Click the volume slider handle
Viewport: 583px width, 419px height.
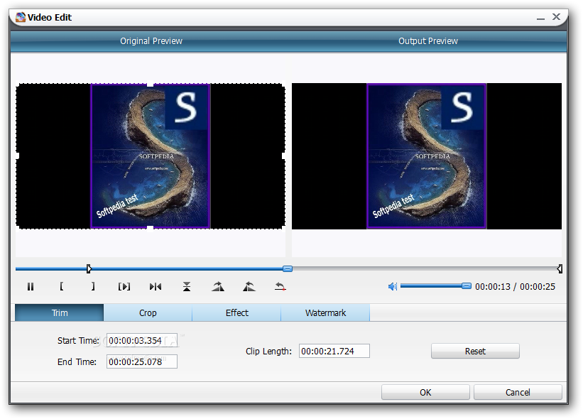467,286
